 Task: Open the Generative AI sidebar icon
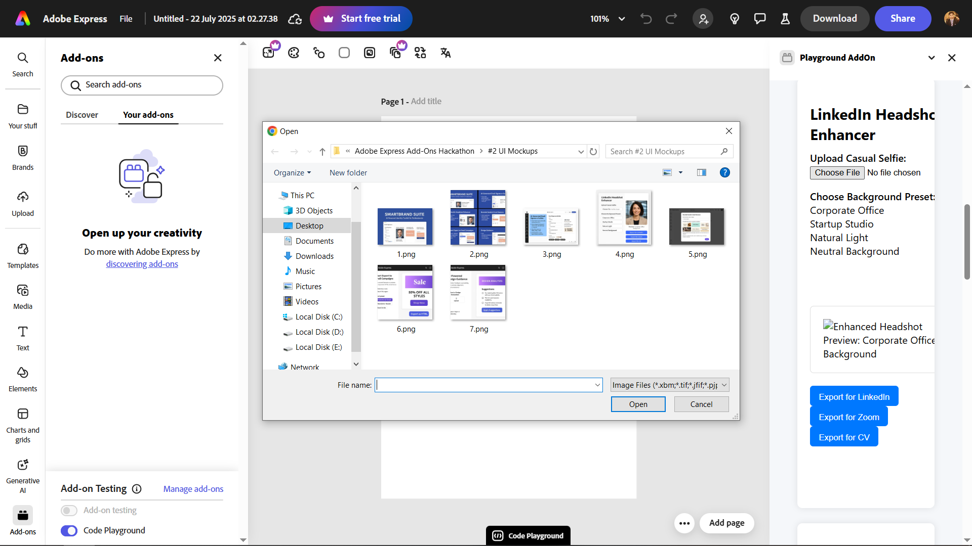(23, 474)
